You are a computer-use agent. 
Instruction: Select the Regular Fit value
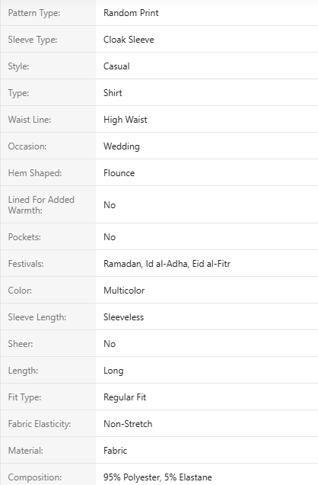tap(125, 397)
